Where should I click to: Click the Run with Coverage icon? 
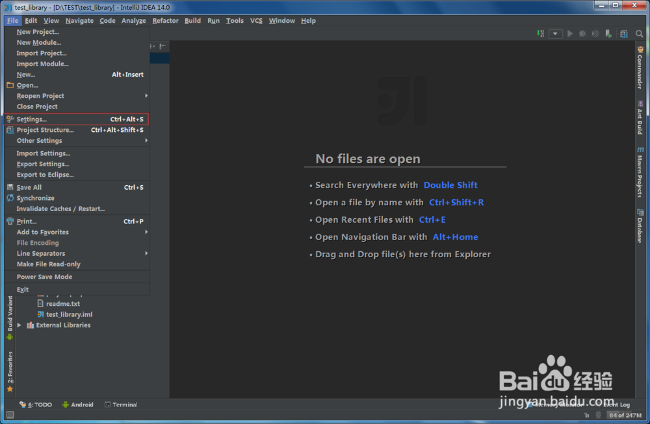pyautogui.click(x=595, y=34)
